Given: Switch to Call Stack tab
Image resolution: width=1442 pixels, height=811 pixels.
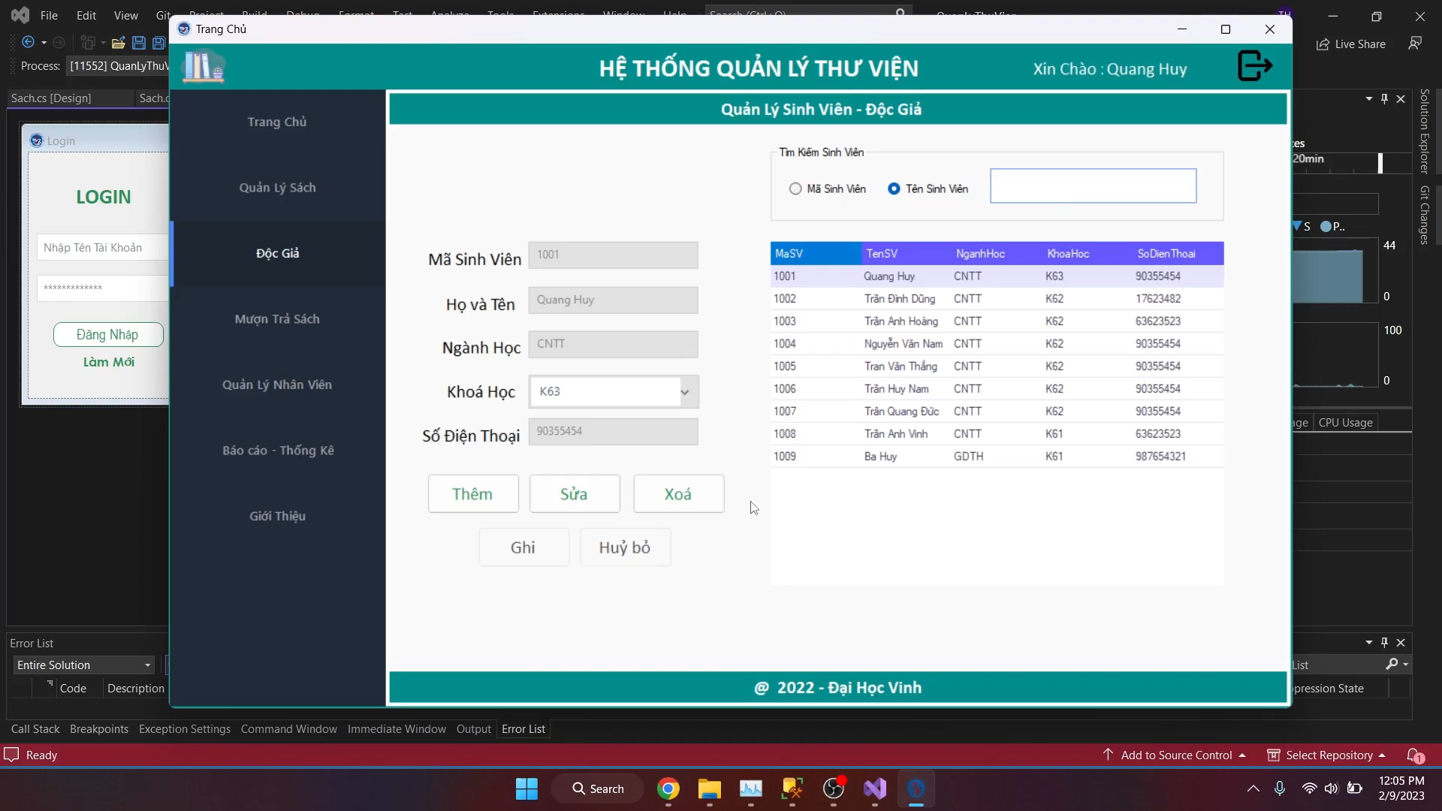Looking at the screenshot, I should (35, 729).
